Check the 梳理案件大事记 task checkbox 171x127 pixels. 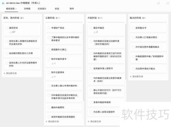point(49,50)
